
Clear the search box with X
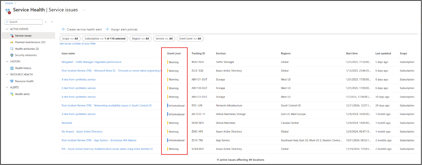[46, 22]
